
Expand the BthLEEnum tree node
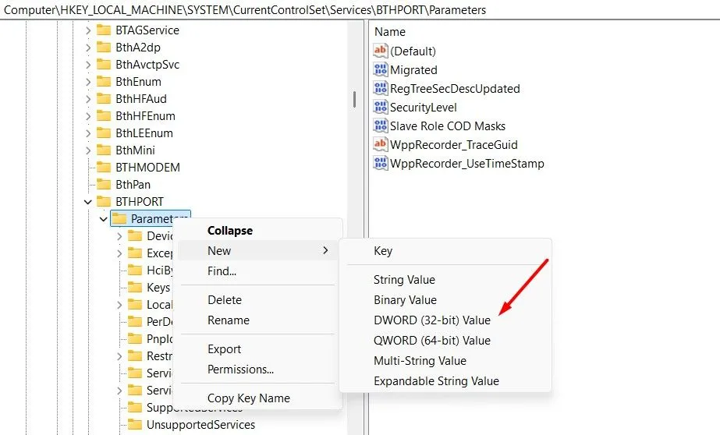[x=87, y=133]
